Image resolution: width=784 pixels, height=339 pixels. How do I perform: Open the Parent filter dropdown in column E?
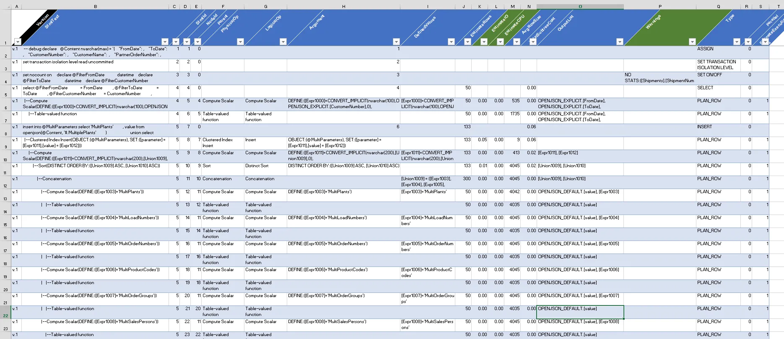point(198,41)
